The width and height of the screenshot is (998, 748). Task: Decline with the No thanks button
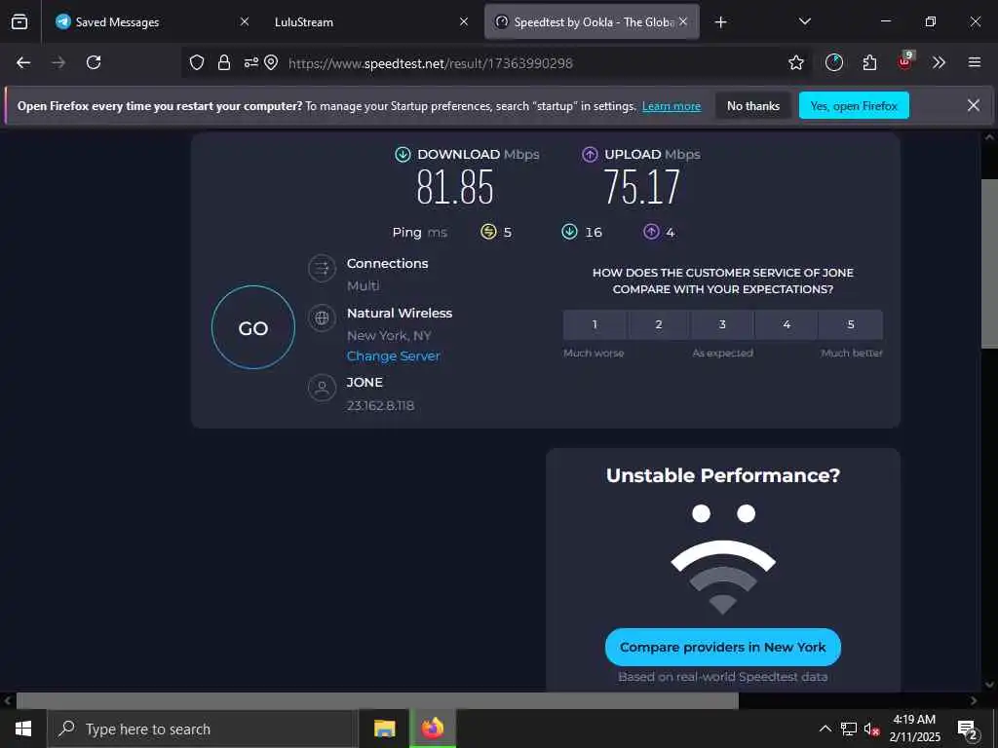tap(753, 105)
